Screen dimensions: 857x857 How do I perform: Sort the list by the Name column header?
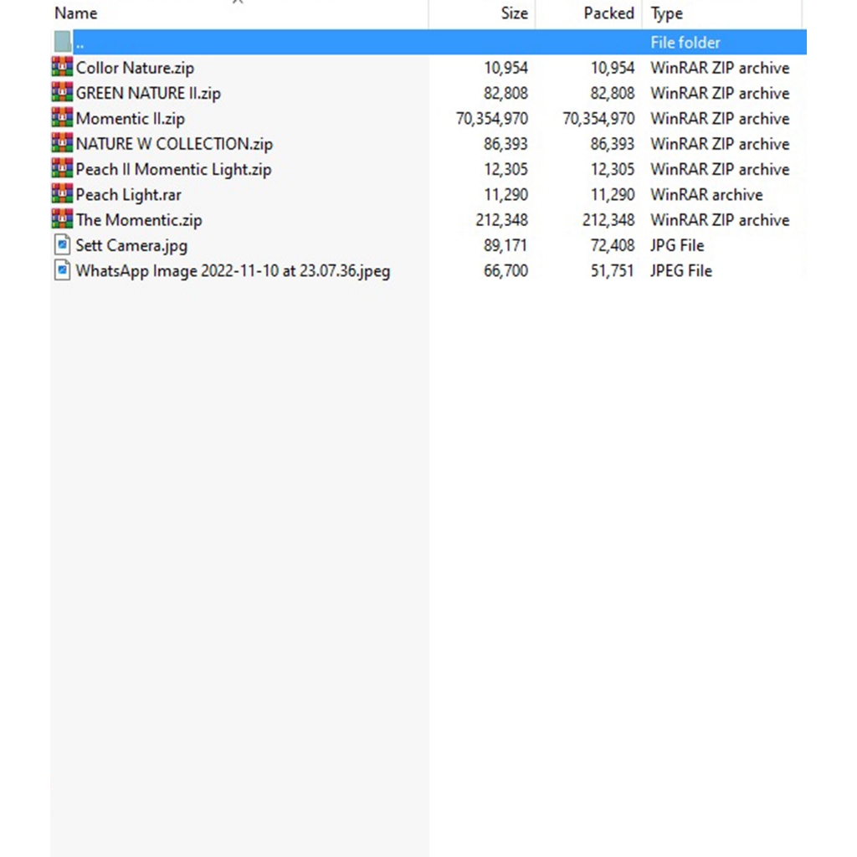click(239, 13)
